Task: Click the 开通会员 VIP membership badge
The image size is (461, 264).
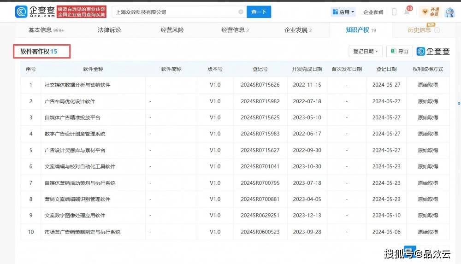Action: tap(429, 12)
